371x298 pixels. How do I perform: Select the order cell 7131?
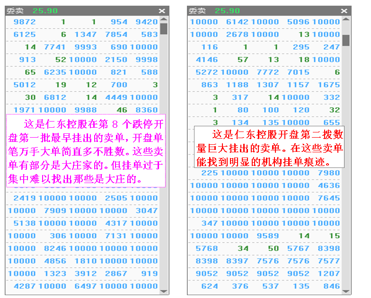(116, 236)
